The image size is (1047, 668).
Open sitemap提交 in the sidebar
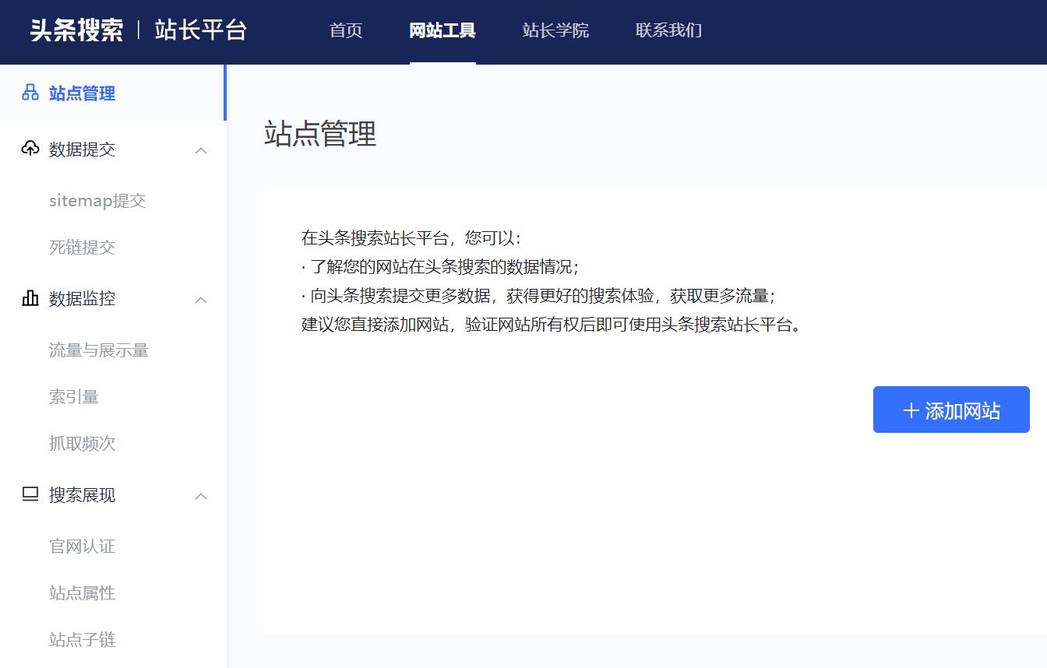tap(97, 201)
